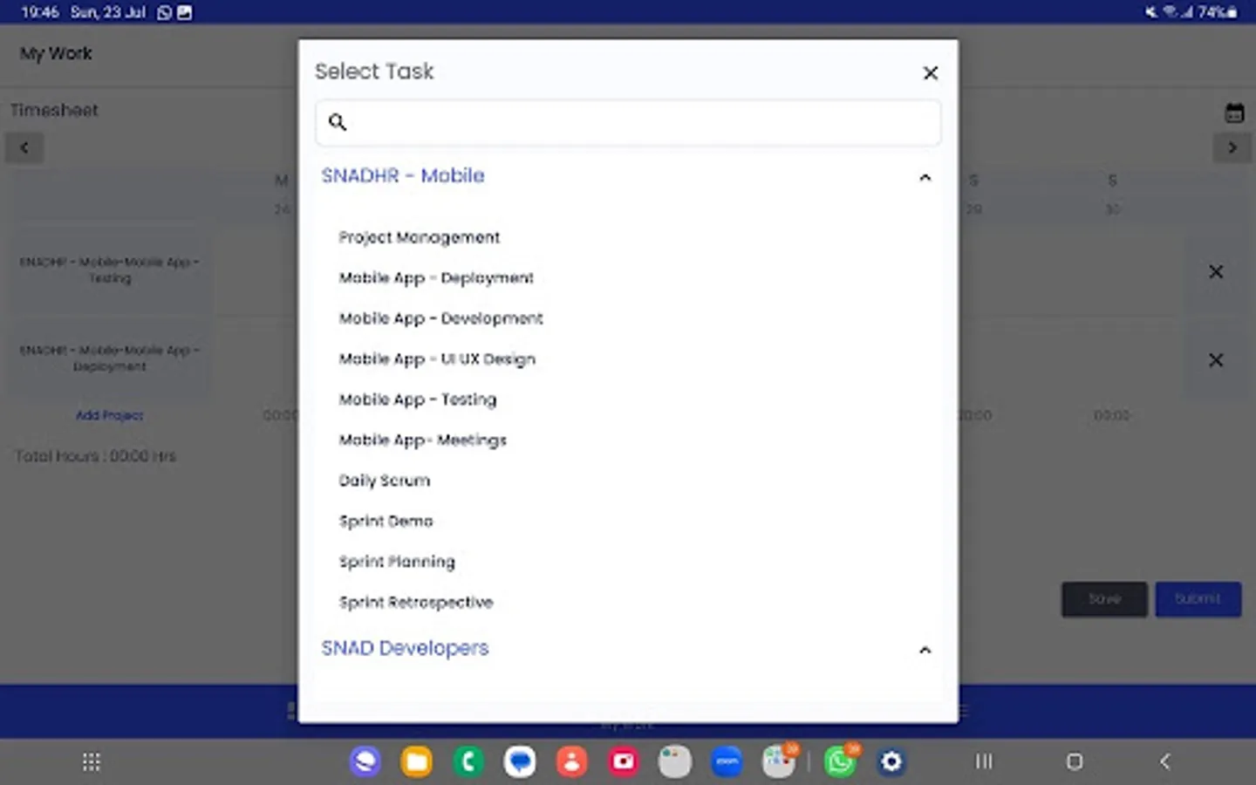Open Zoom from the taskbar
This screenshot has height=785, width=1256.
pos(726,761)
